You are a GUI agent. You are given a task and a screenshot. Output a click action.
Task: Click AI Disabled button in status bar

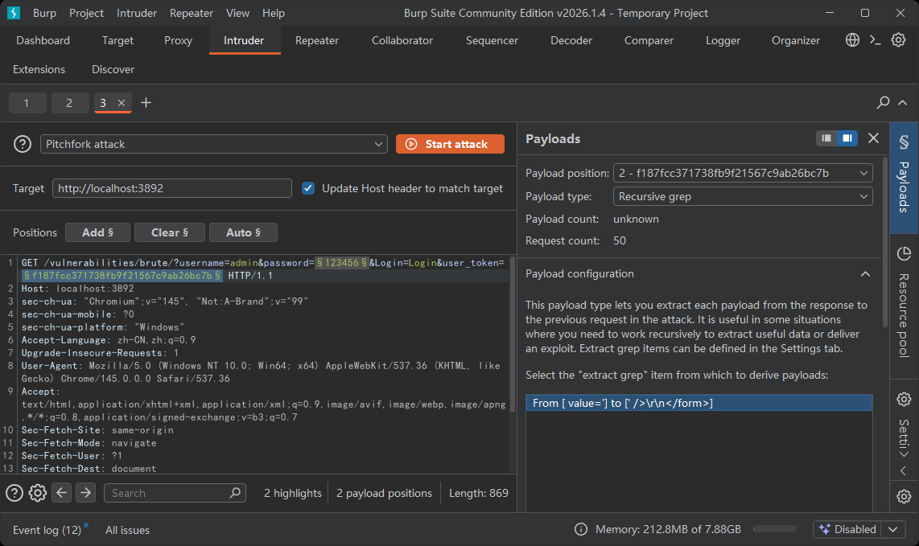point(847,529)
